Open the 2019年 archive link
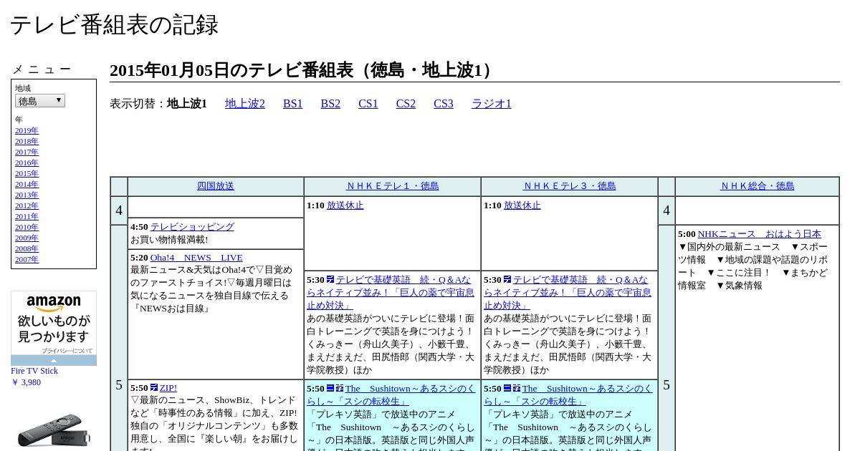This screenshot has height=451, width=860. (27, 130)
